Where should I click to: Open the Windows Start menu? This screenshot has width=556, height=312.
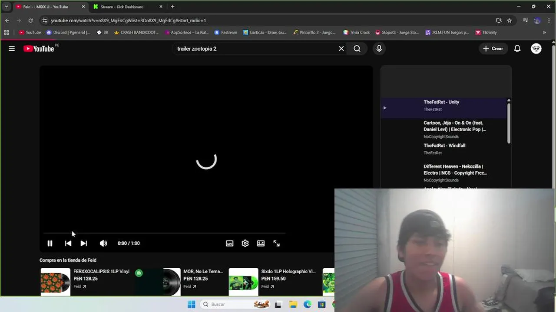pyautogui.click(x=191, y=305)
